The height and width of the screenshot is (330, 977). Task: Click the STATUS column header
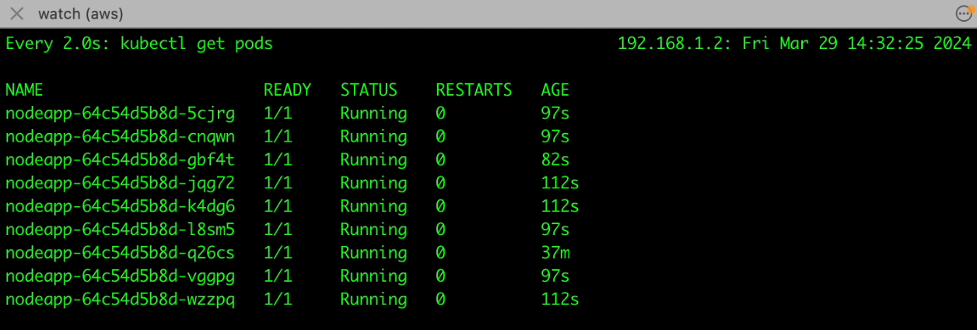369,90
